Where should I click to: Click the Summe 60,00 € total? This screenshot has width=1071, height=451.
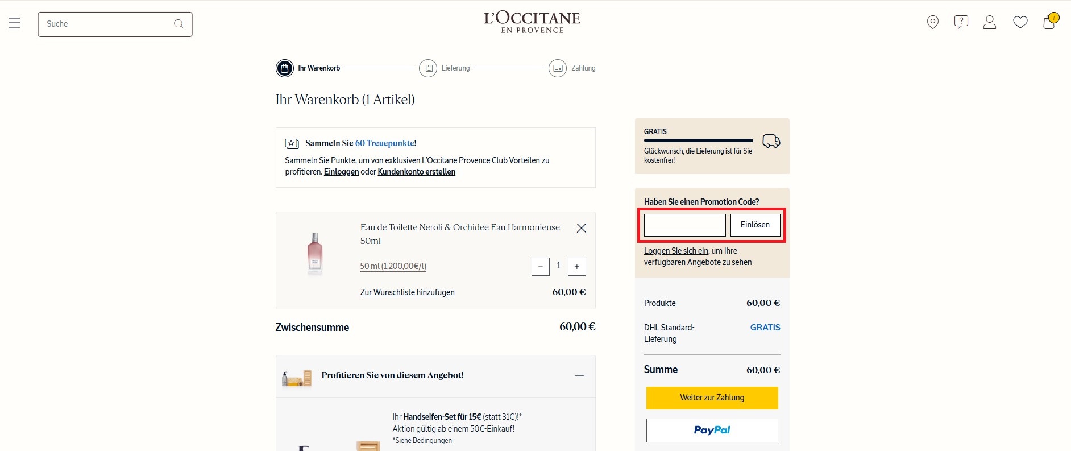click(763, 370)
